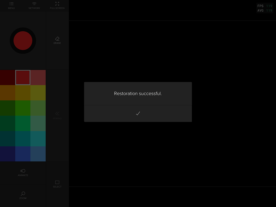Choose the dark navy swatch
The height and width of the screenshot is (207, 276).
pyautogui.click(x=8, y=154)
